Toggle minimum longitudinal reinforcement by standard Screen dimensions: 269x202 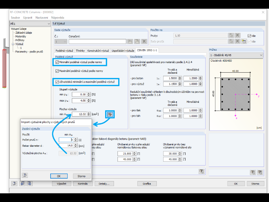click(x=57, y=62)
